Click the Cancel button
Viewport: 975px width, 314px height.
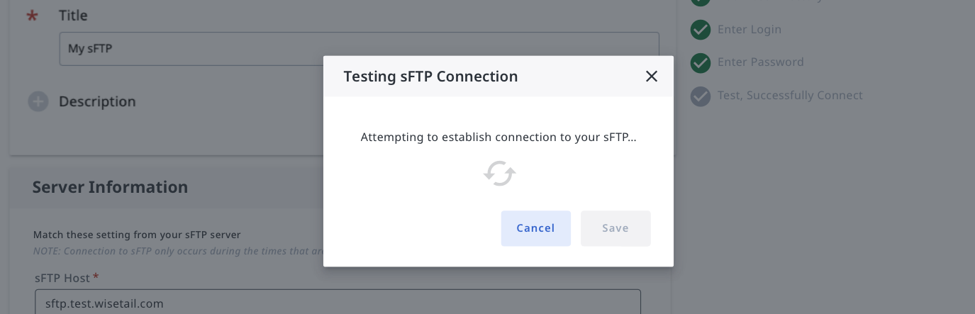[x=535, y=228]
